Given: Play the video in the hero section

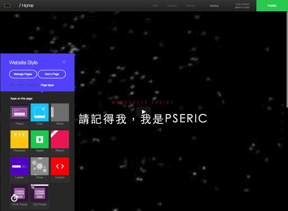Looking at the screenshot, I should (x=144, y=112).
